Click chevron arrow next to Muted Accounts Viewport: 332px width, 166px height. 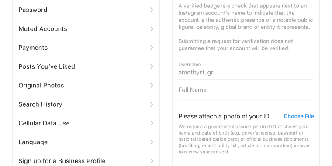click(152, 29)
